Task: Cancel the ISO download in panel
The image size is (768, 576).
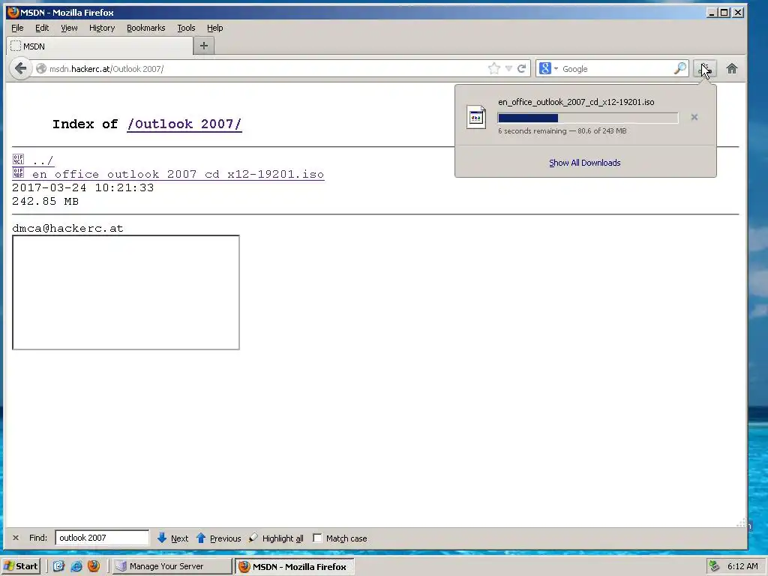Action: click(x=694, y=117)
